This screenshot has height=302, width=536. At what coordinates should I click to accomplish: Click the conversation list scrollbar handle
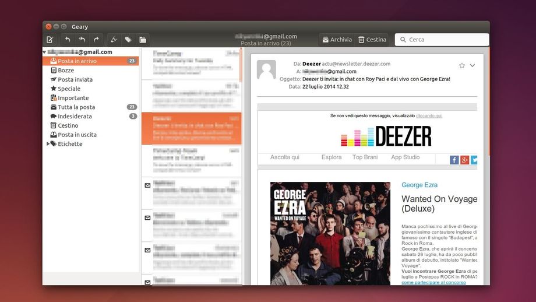point(241,65)
